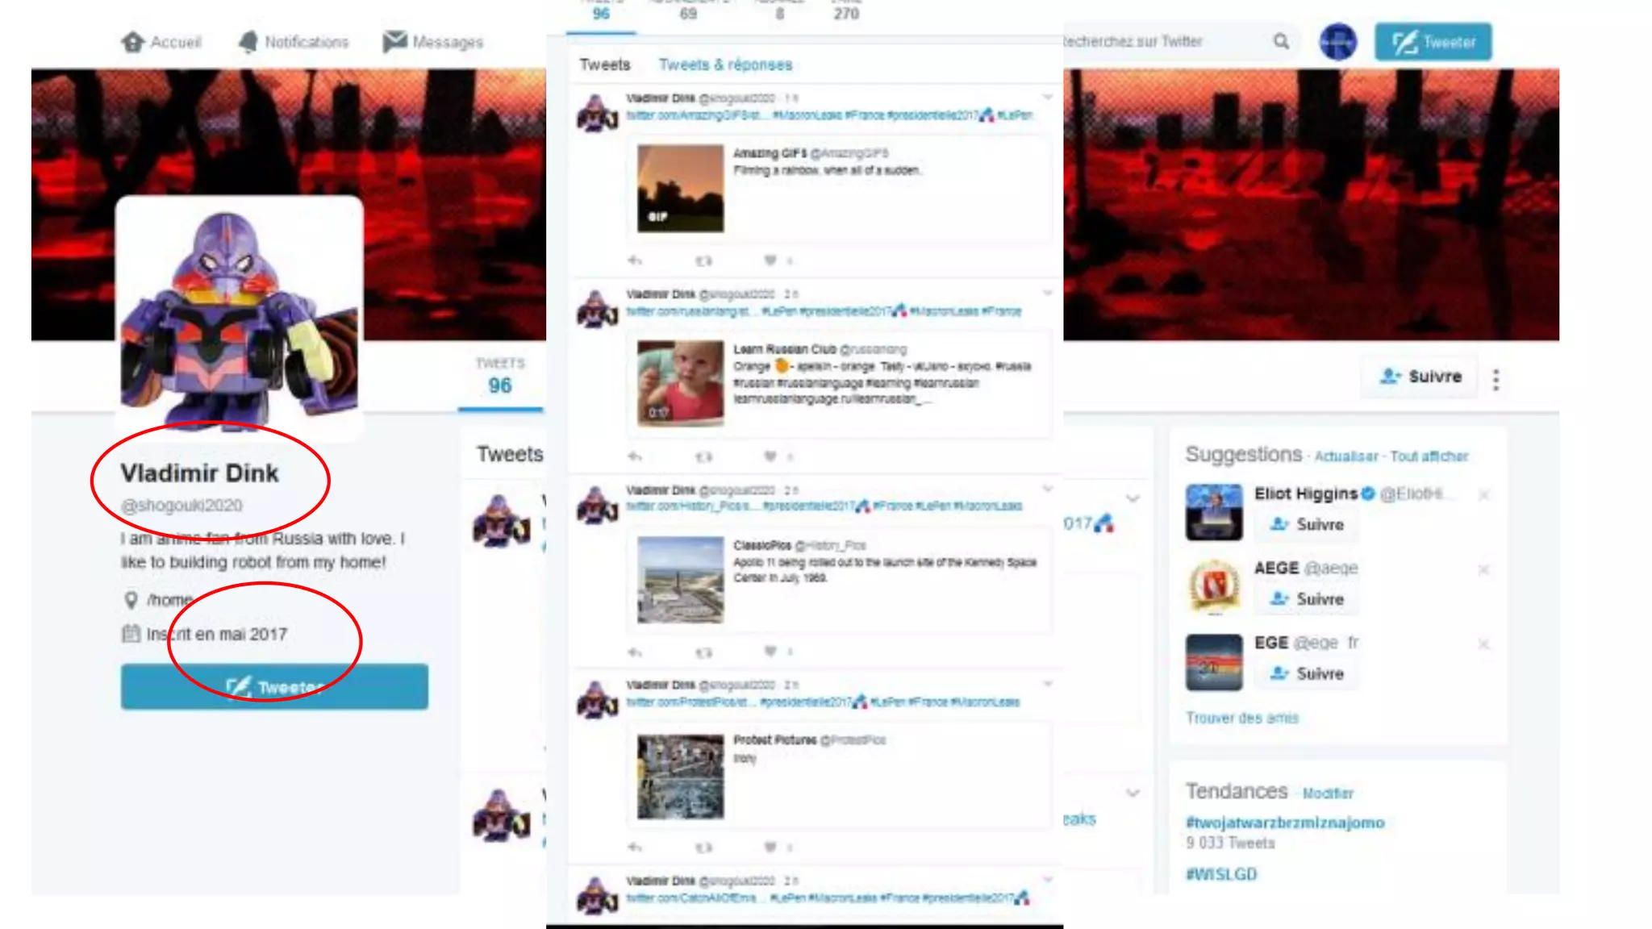The height and width of the screenshot is (929, 1652).
Task: Like the ClassicPics Apollo tweet
Action: click(x=770, y=652)
